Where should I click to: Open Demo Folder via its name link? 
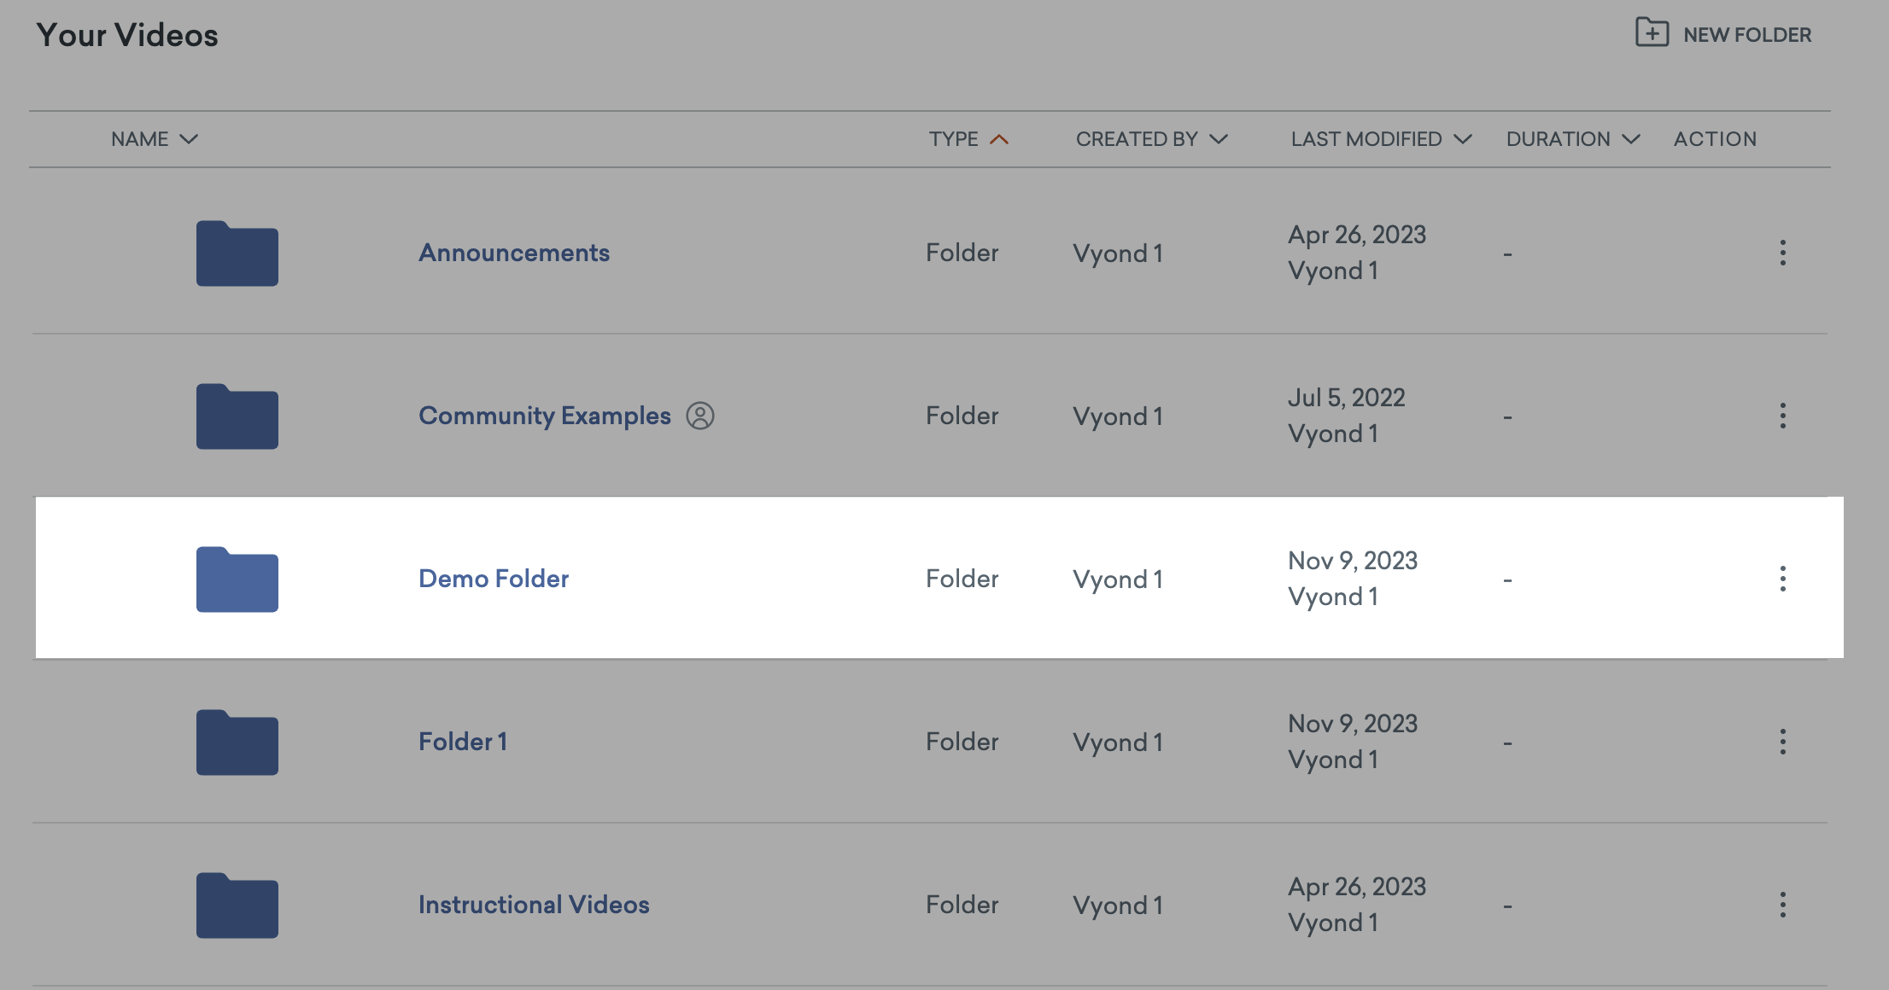pos(494,579)
